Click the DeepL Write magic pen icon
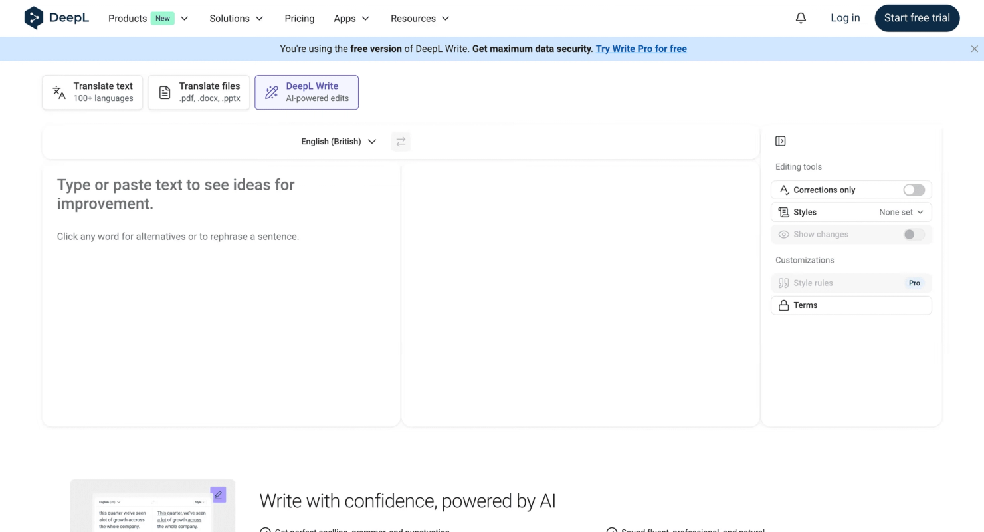 (271, 92)
